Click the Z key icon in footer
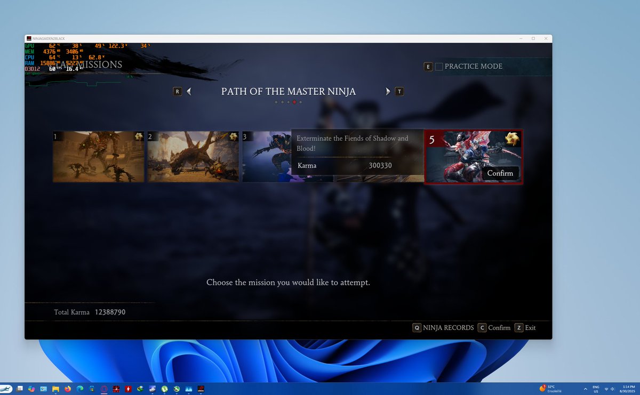 (x=519, y=328)
